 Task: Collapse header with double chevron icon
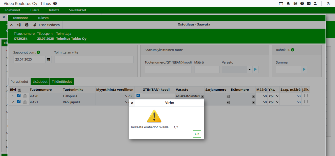point(328,3)
